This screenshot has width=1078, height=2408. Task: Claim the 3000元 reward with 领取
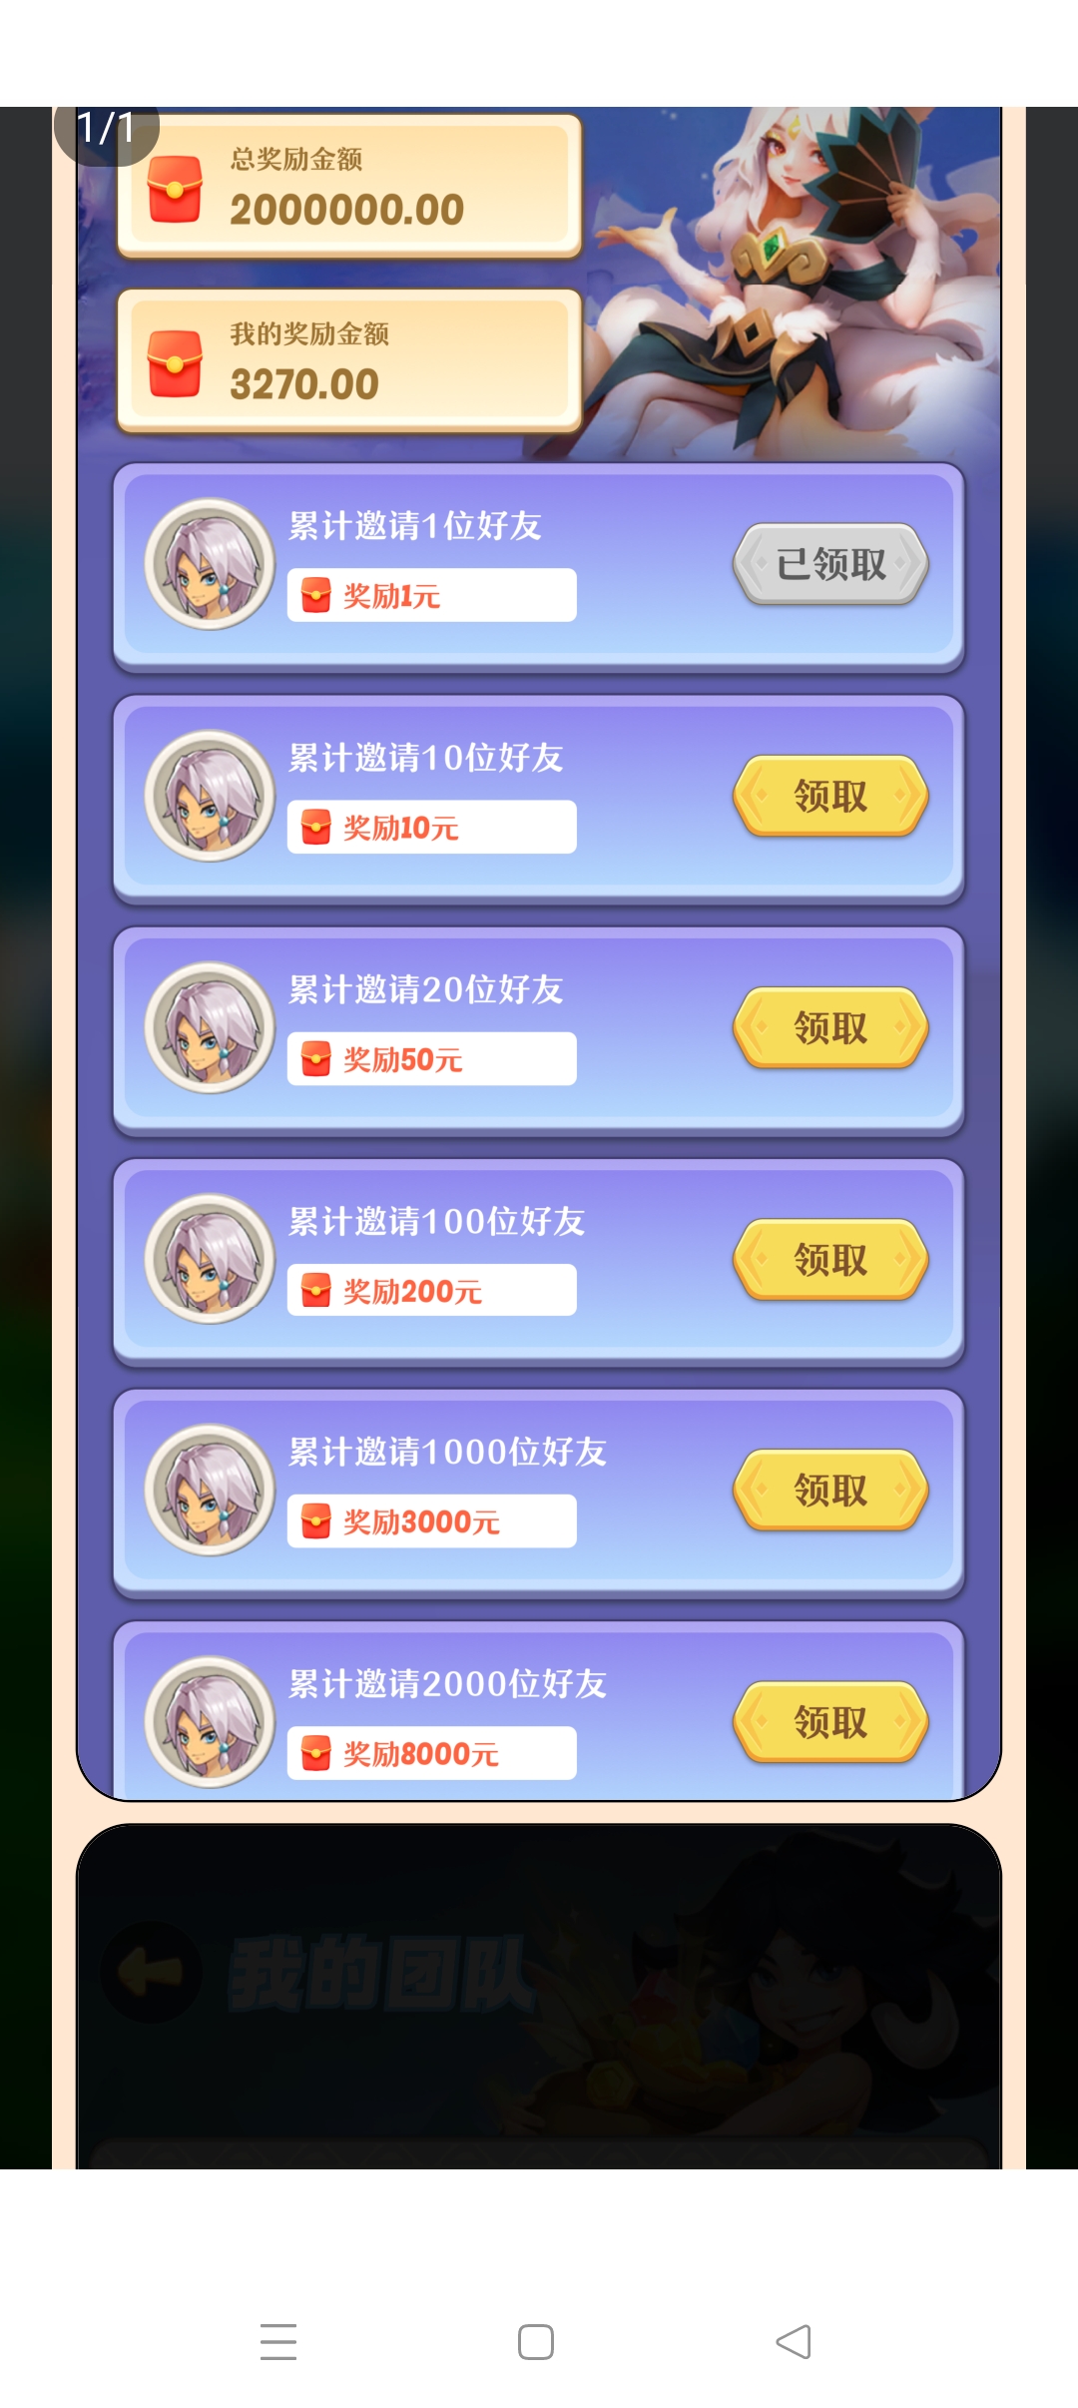click(x=830, y=1490)
